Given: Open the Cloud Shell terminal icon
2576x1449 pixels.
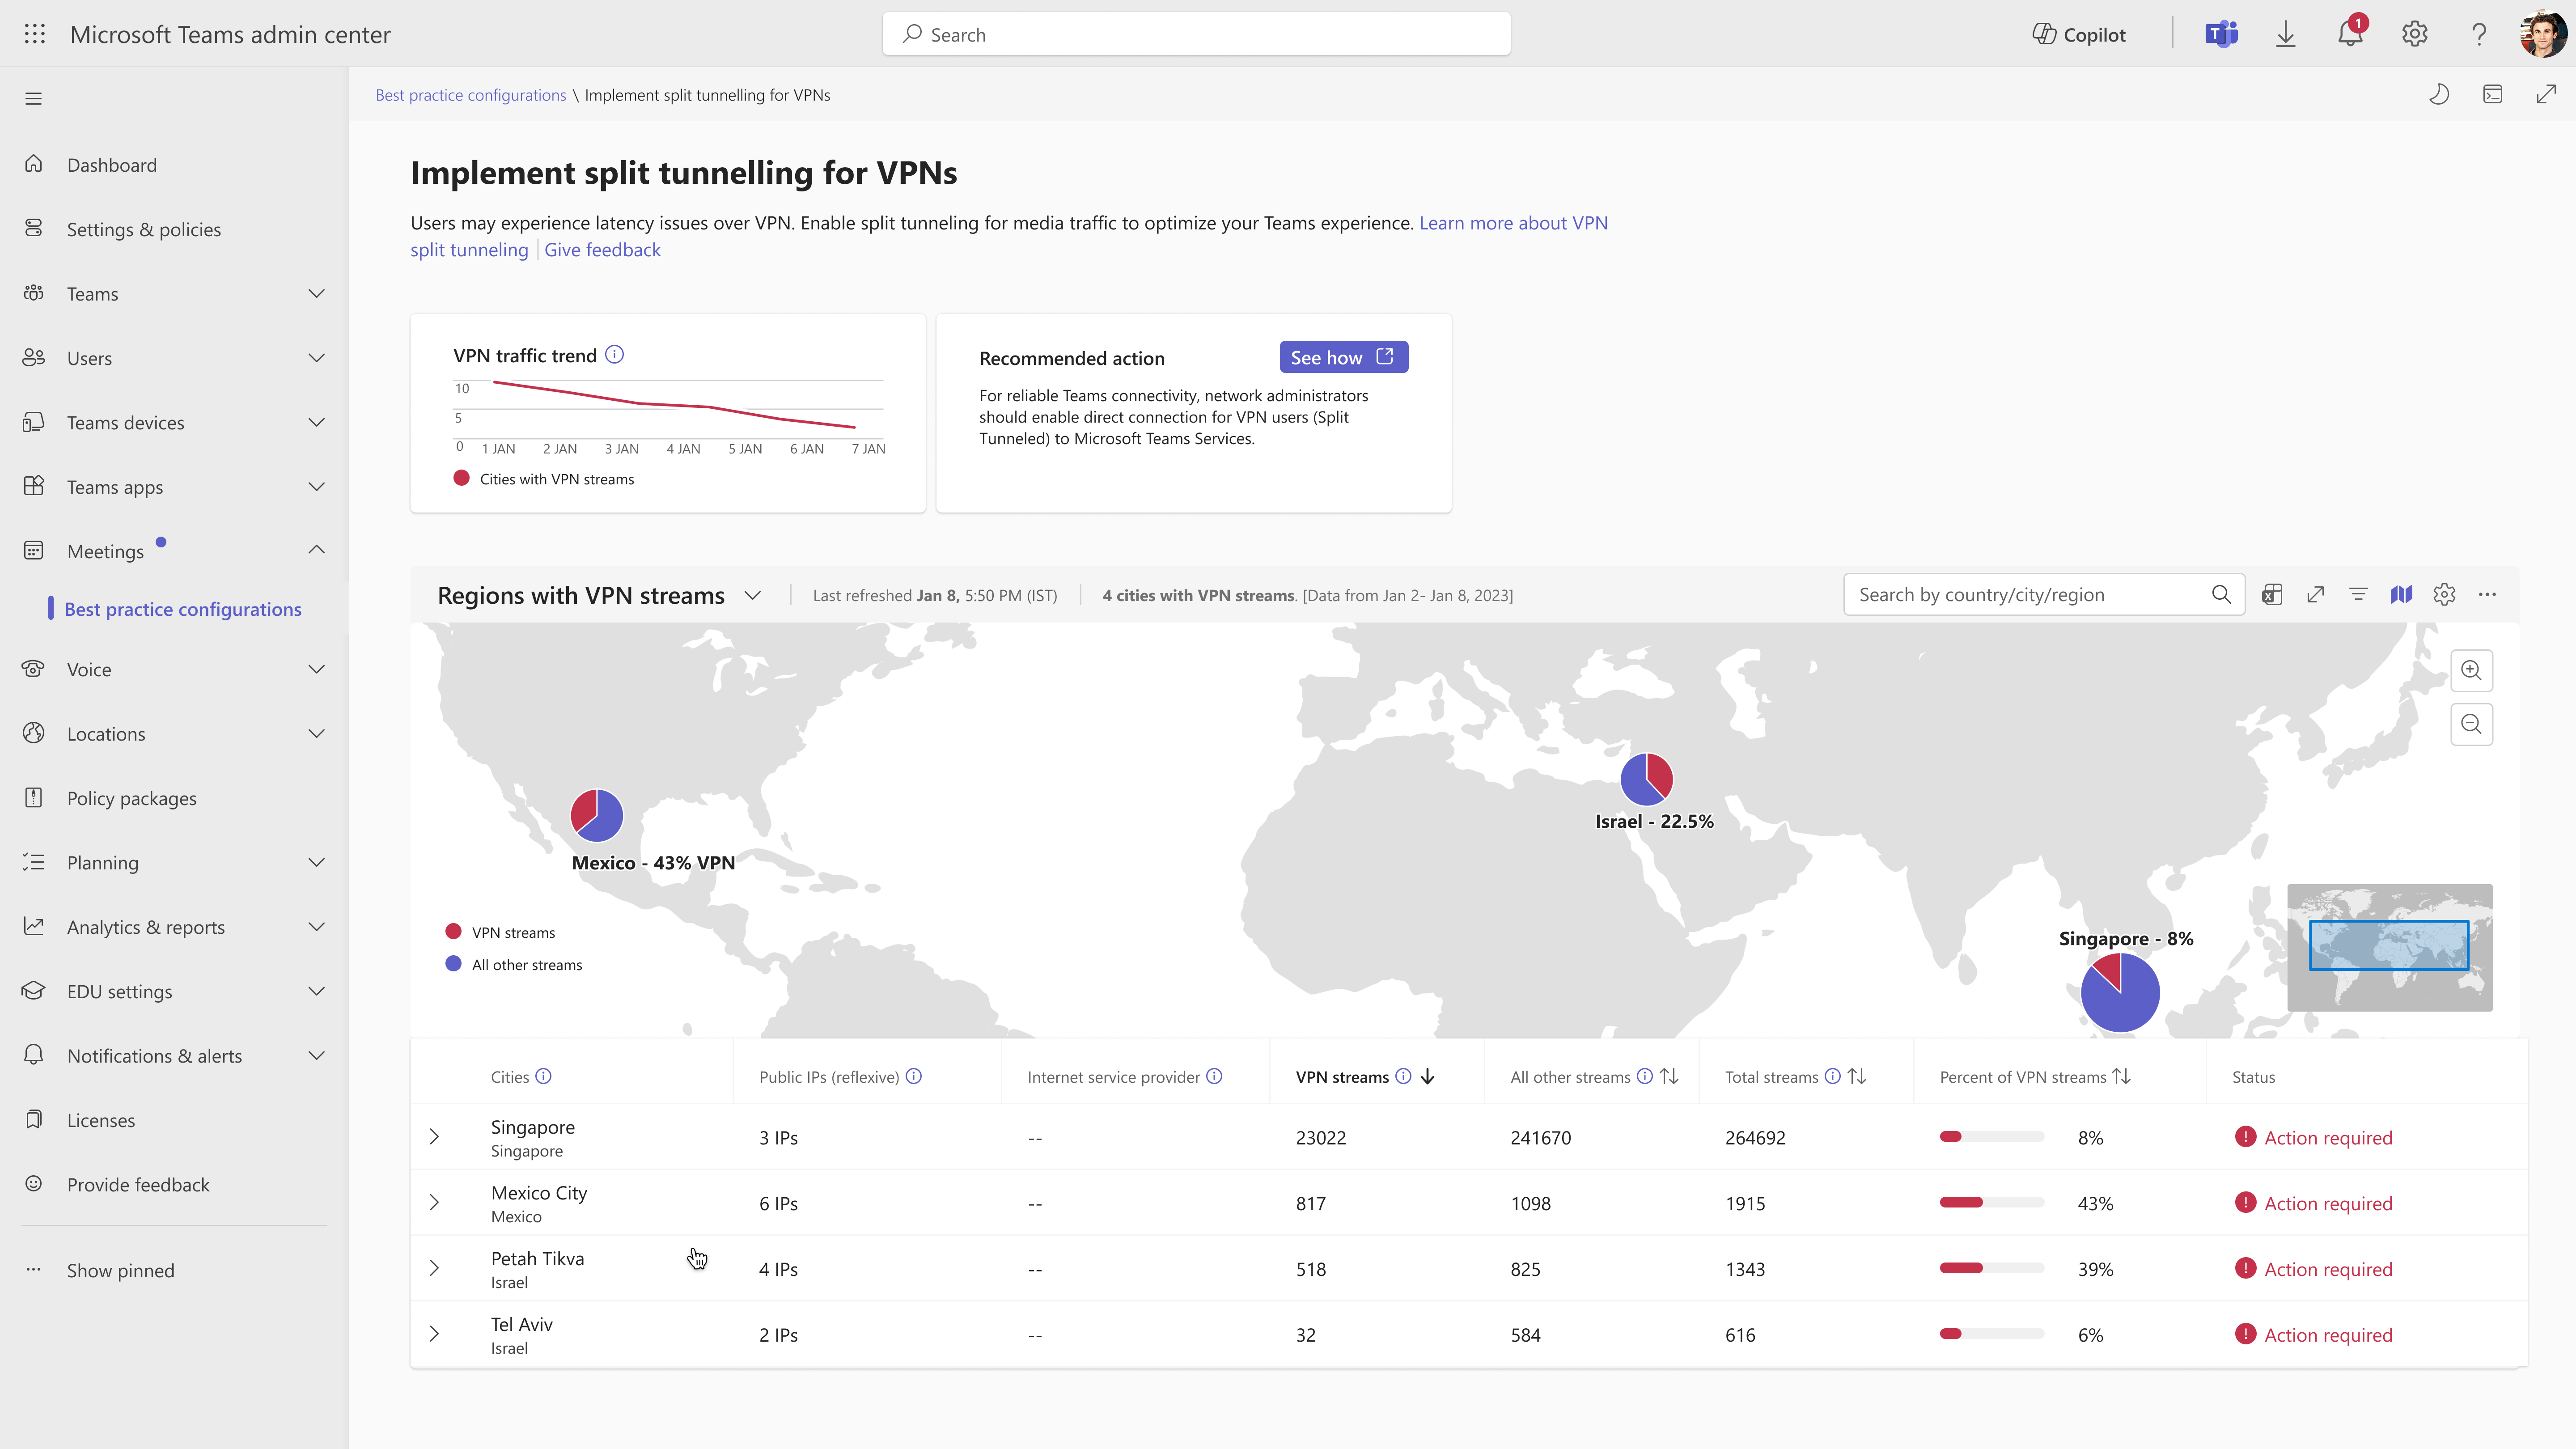Looking at the screenshot, I should 2493,94.
